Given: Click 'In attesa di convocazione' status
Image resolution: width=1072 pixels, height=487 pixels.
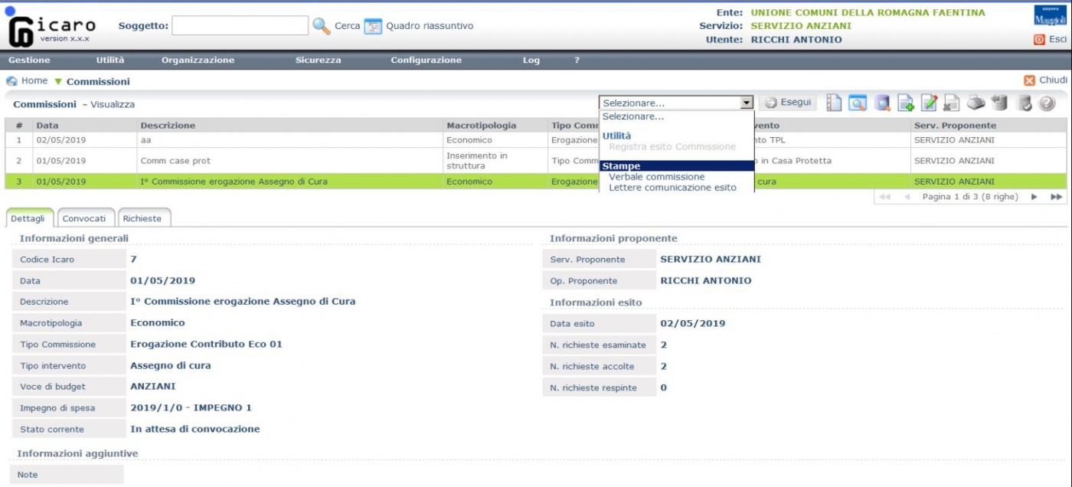Looking at the screenshot, I should coord(195,429).
